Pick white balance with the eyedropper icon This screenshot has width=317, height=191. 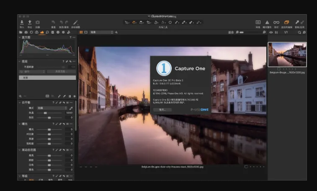(71, 108)
